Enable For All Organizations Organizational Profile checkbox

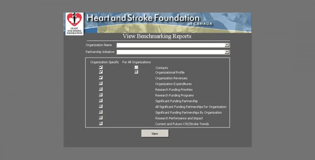(x=136, y=72)
